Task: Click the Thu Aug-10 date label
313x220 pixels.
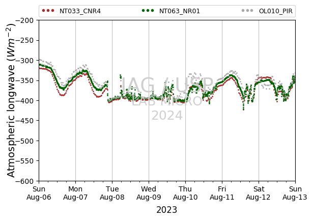Action: (x=185, y=193)
